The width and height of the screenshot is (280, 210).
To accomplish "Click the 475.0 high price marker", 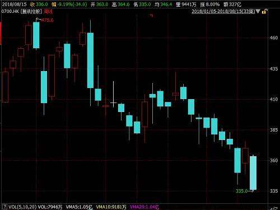I will click(x=47, y=20).
